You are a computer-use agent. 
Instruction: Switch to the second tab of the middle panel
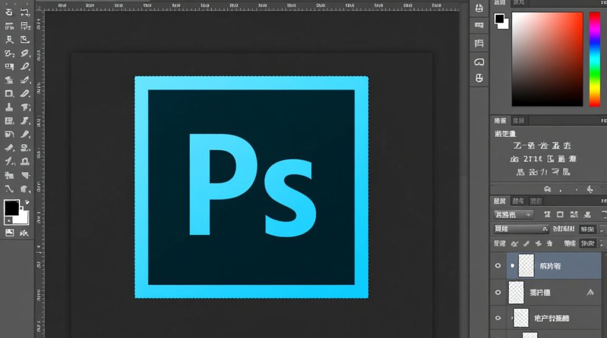519,120
